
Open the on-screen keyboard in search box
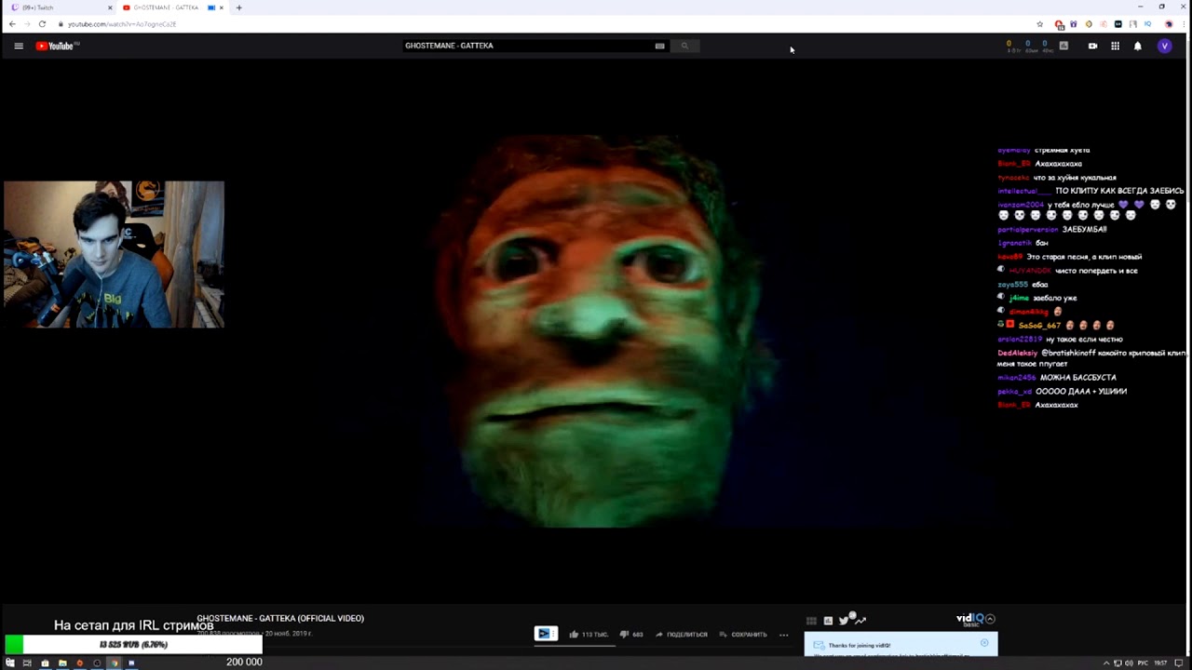pyautogui.click(x=660, y=46)
